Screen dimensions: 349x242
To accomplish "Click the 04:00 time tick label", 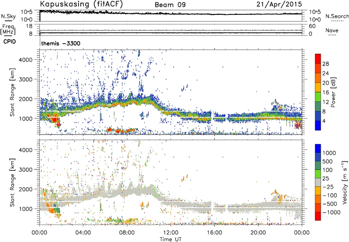I will point(83,233).
